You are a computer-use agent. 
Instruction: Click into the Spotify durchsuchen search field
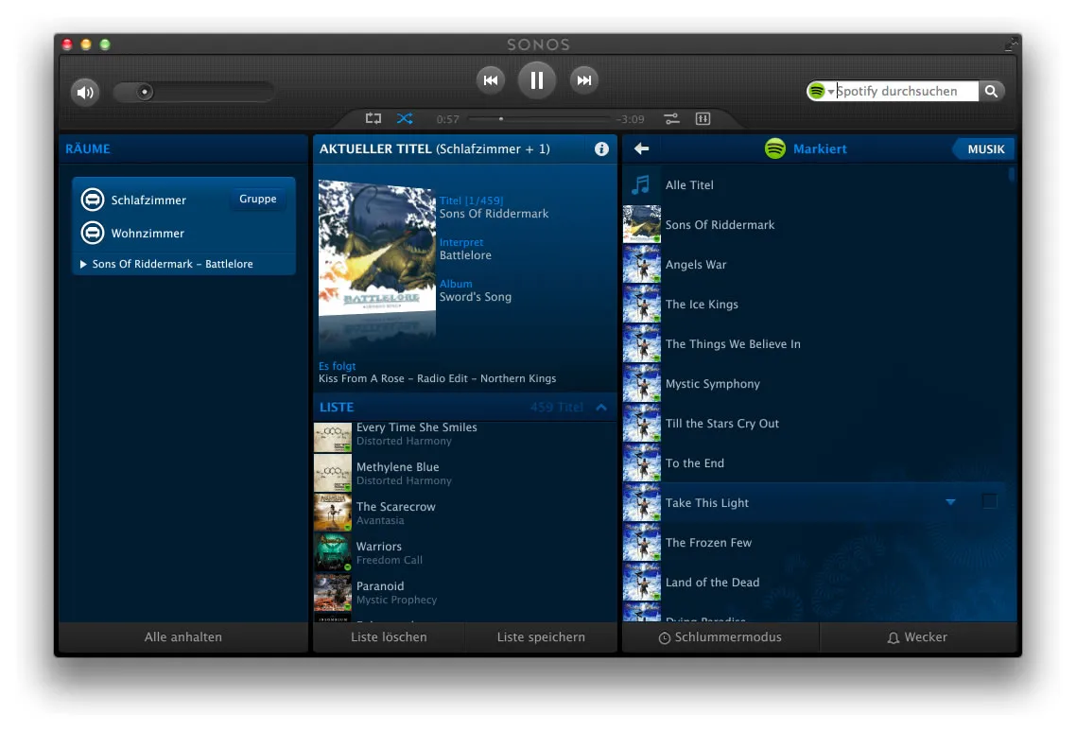click(x=906, y=91)
